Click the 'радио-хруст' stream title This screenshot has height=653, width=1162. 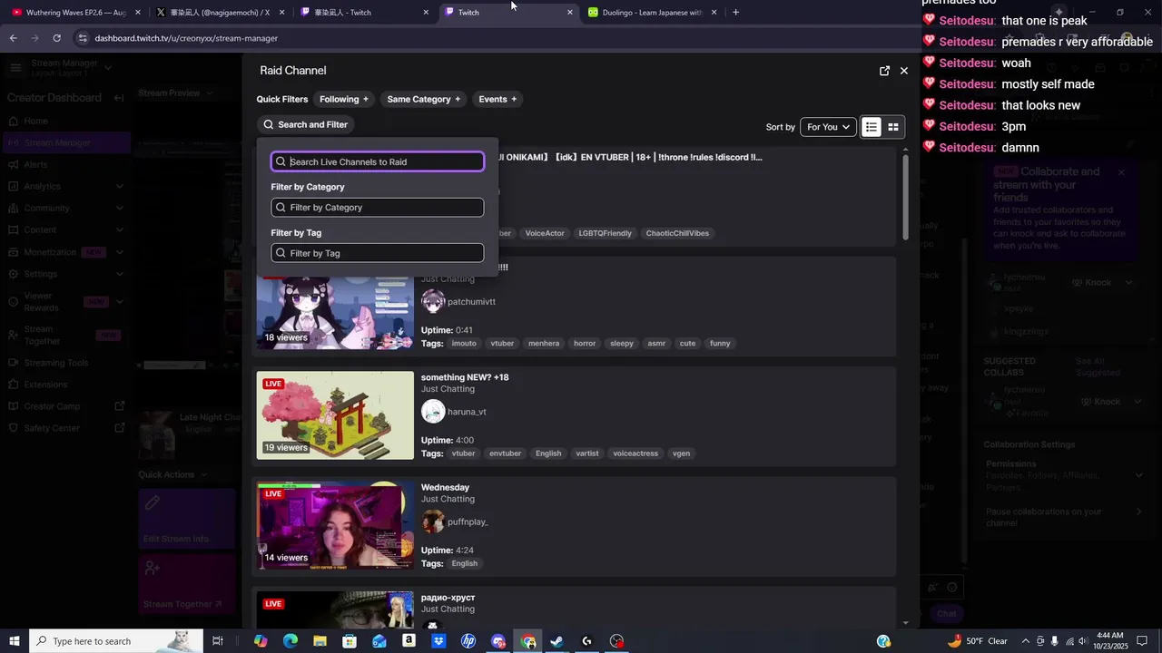(x=448, y=598)
